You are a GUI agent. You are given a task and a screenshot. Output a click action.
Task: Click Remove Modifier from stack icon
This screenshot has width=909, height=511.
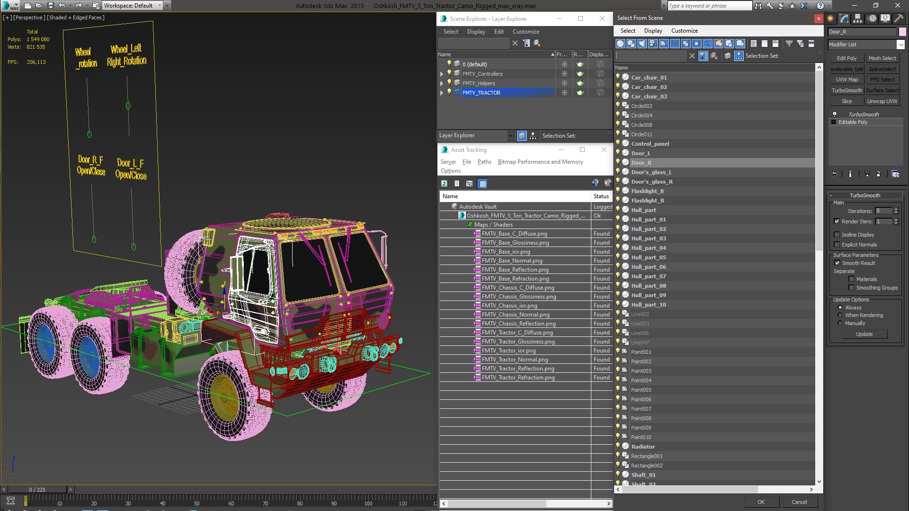tap(879, 174)
